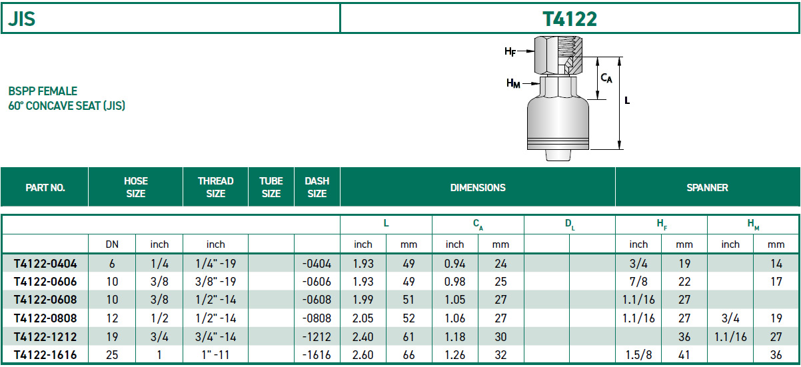Click hose size inch value 1/2
The width and height of the screenshot is (801, 367).
[x=159, y=318]
